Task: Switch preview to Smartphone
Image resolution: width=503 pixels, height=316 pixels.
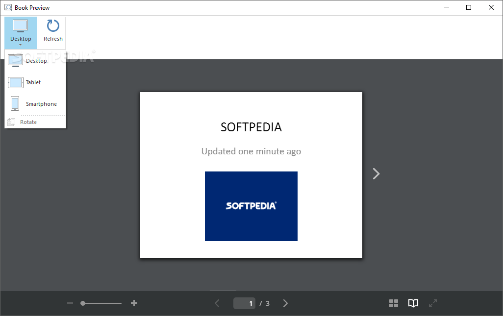Action: 35,104
